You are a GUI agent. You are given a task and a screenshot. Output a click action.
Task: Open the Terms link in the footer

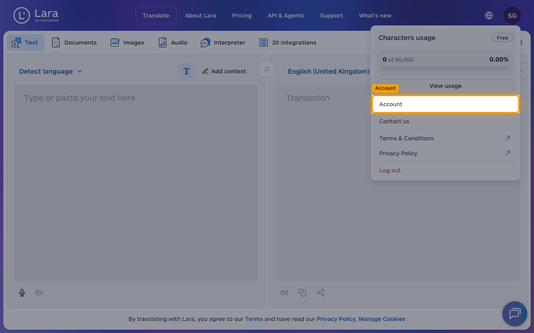(254, 319)
